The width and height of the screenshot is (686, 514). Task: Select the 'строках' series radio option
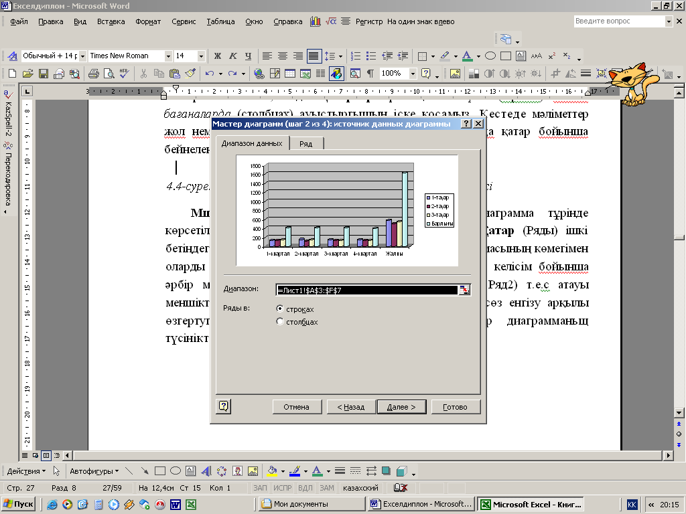point(280,309)
